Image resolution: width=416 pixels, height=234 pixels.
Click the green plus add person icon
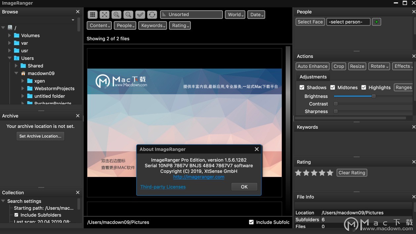point(376,22)
